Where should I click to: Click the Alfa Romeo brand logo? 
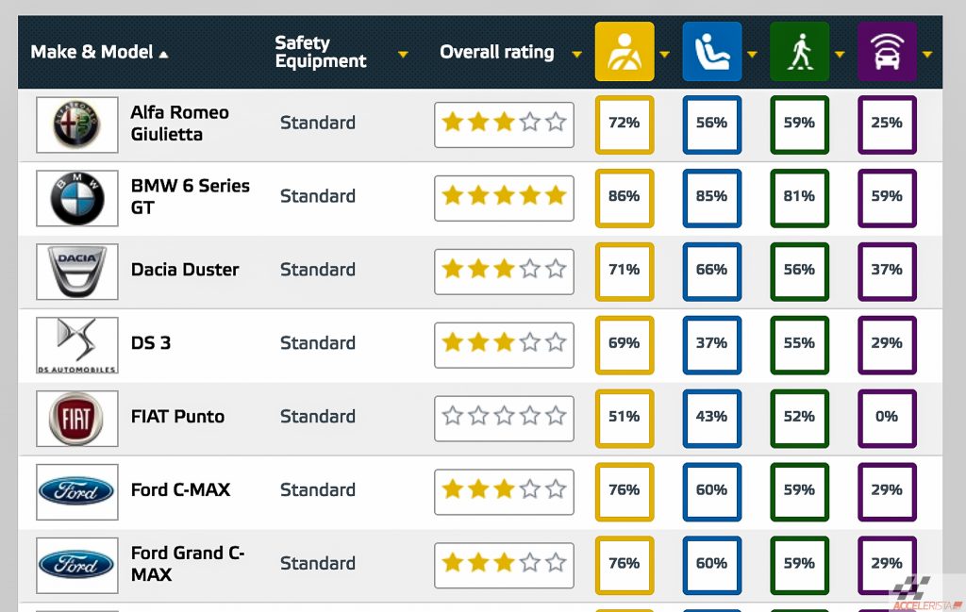tap(76, 124)
